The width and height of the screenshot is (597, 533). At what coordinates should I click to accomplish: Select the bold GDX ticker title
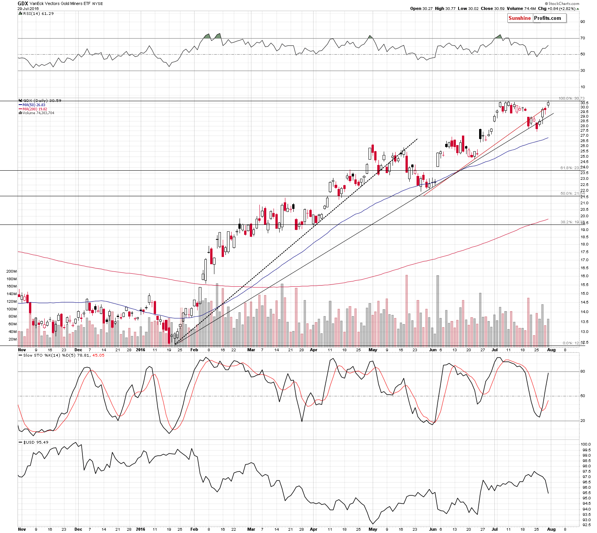point(23,3)
